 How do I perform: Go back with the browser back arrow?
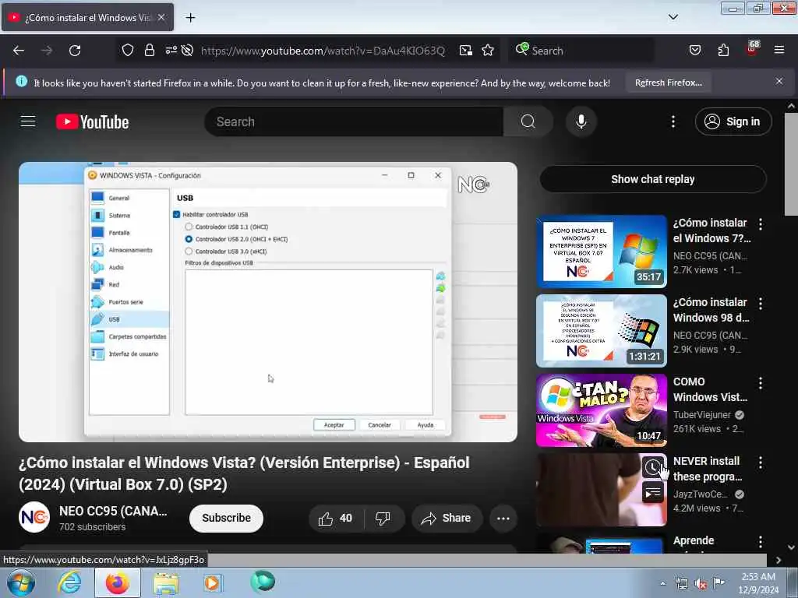pyautogui.click(x=19, y=51)
